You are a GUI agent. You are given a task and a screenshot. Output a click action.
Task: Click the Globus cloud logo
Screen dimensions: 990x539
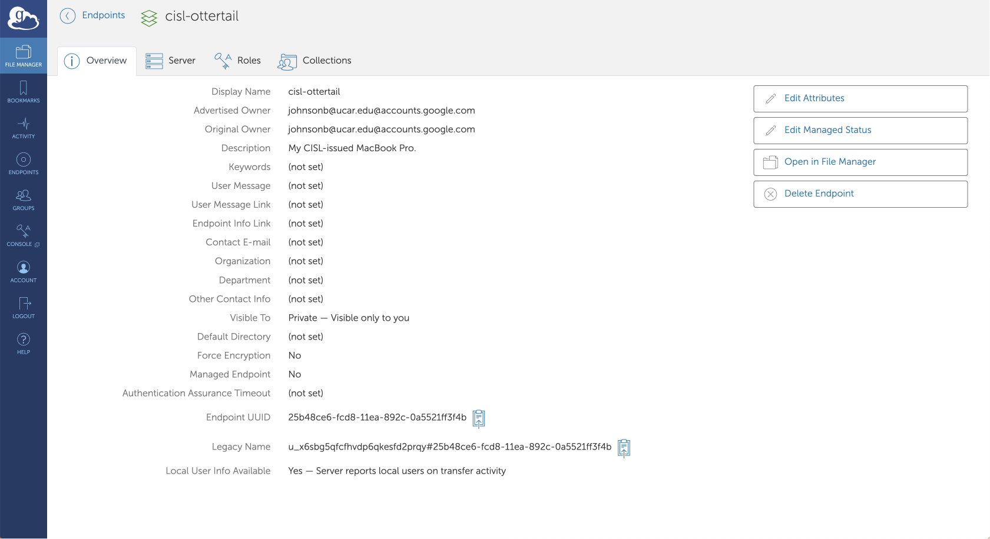[x=23, y=19]
